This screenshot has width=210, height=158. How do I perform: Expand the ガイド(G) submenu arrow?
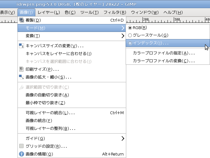tap(123, 138)
